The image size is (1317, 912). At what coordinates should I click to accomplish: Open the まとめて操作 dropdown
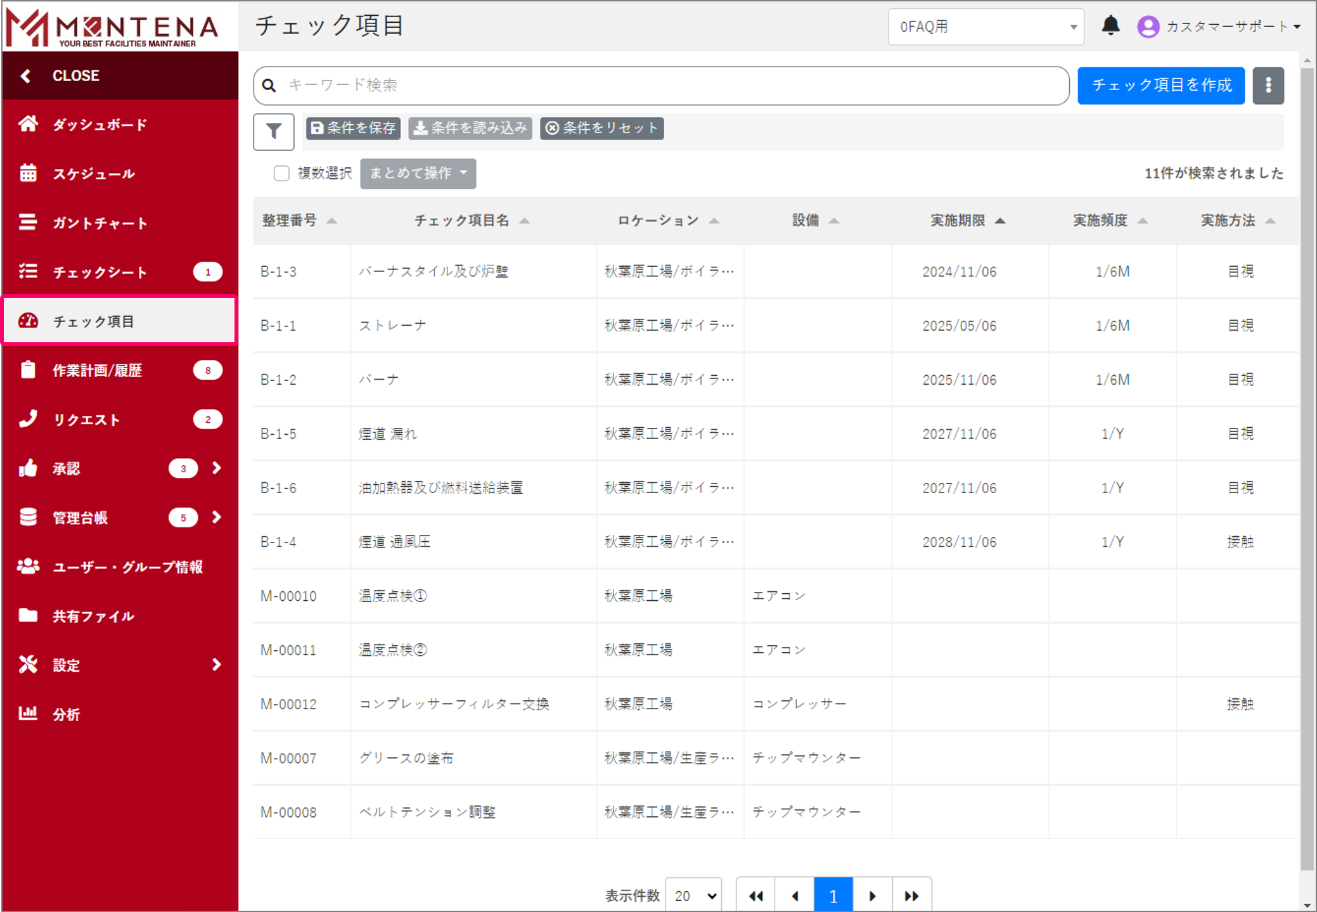pos(418,173)
